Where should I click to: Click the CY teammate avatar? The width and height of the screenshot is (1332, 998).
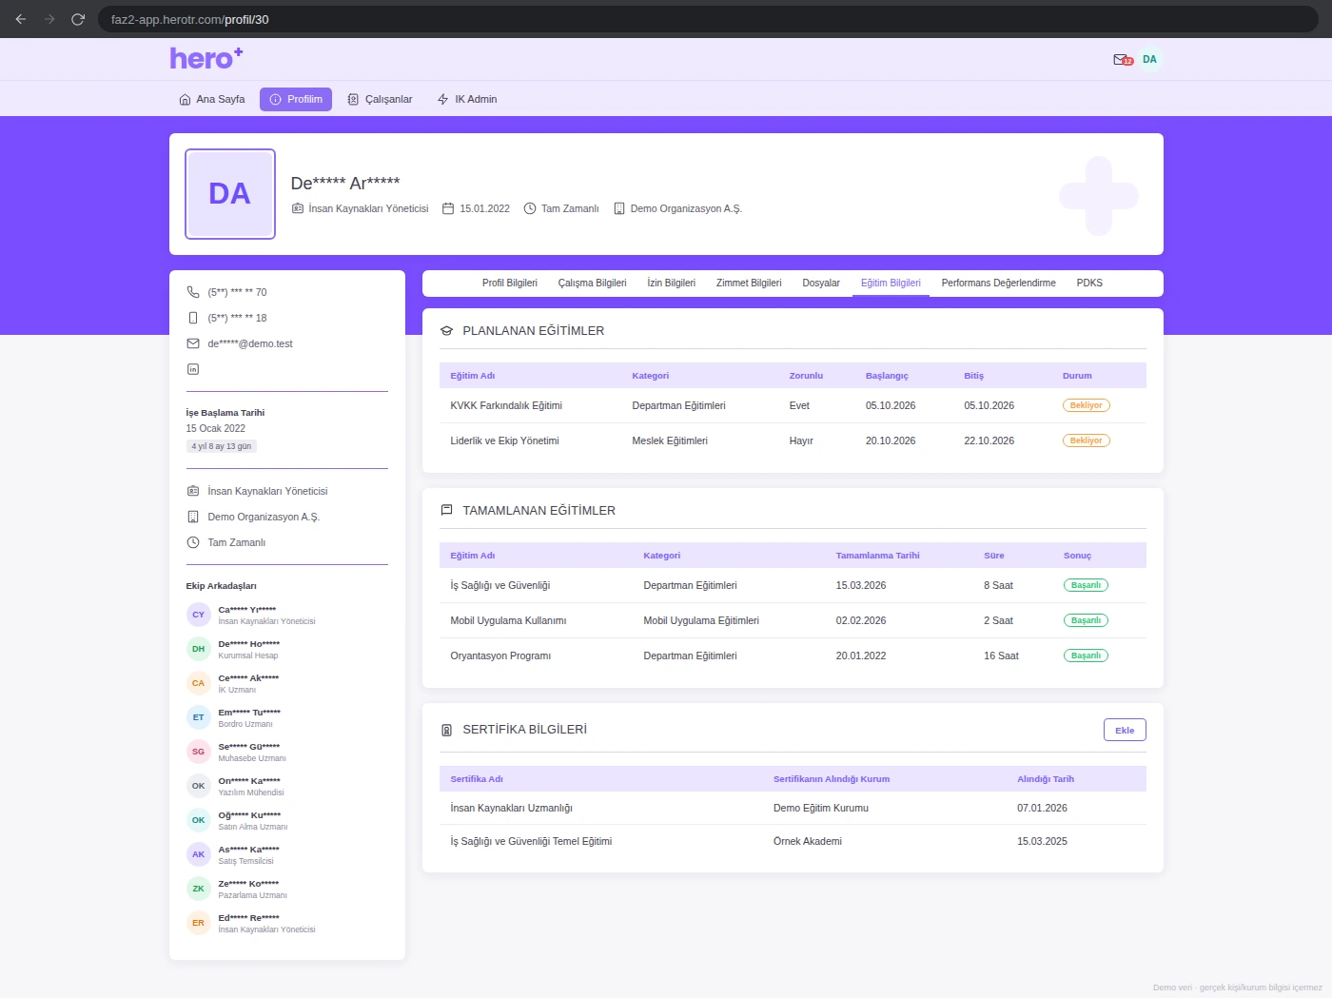pyautogui.click(x=198, y=615)
